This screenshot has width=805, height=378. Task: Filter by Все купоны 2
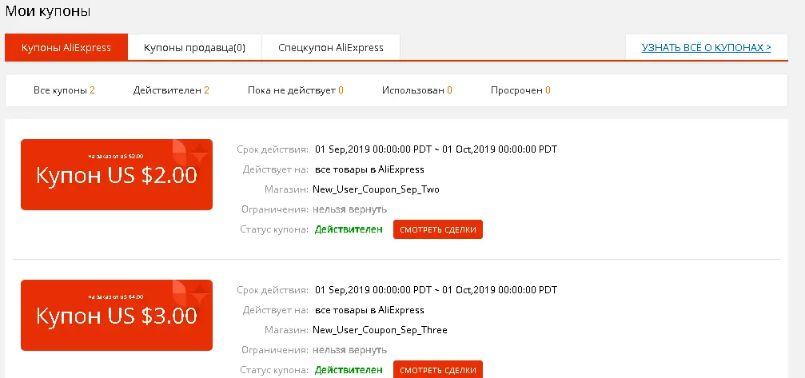pos(64,90)
